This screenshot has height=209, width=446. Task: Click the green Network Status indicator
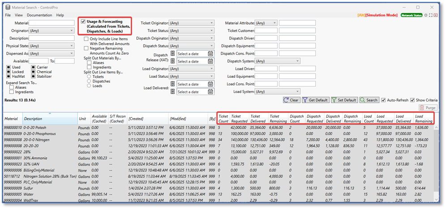[x=411, y=15]
